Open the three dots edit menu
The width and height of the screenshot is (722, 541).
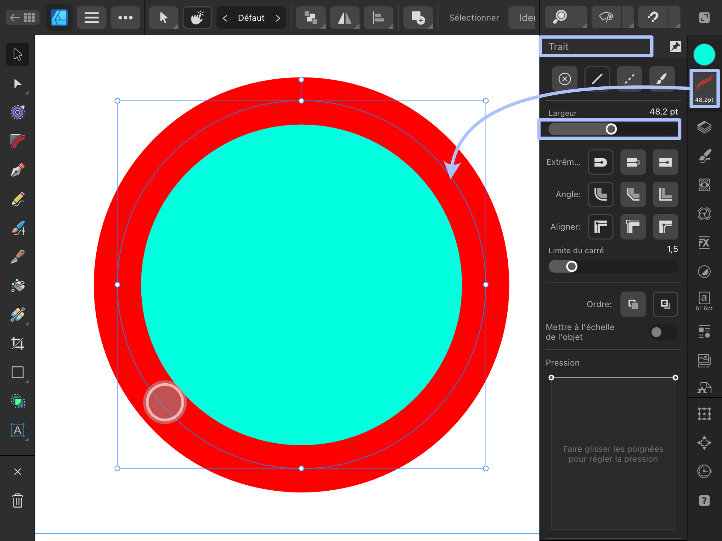coord(125,18)
